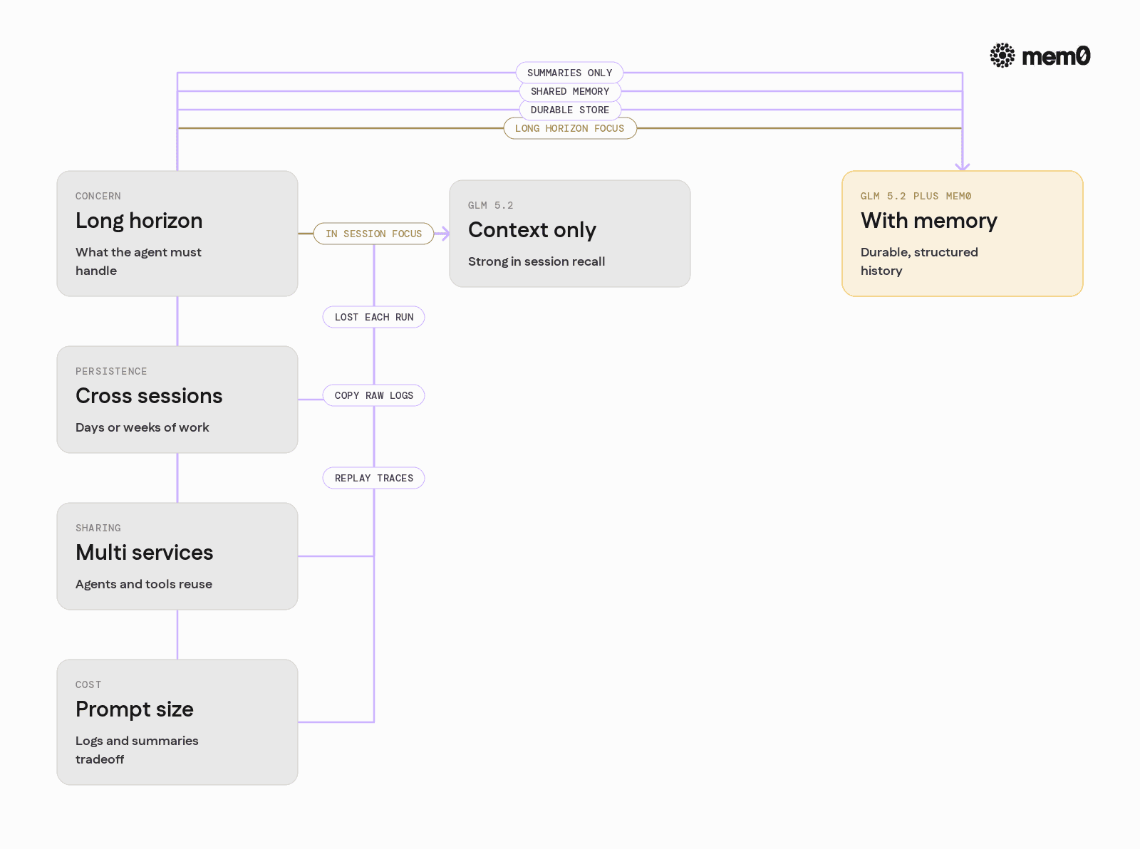This screenshot has height=849, width=1140.
Task: Click the 'GLM 5.2 PLUS MEM0' label
Action: click(x=916, y=196)
